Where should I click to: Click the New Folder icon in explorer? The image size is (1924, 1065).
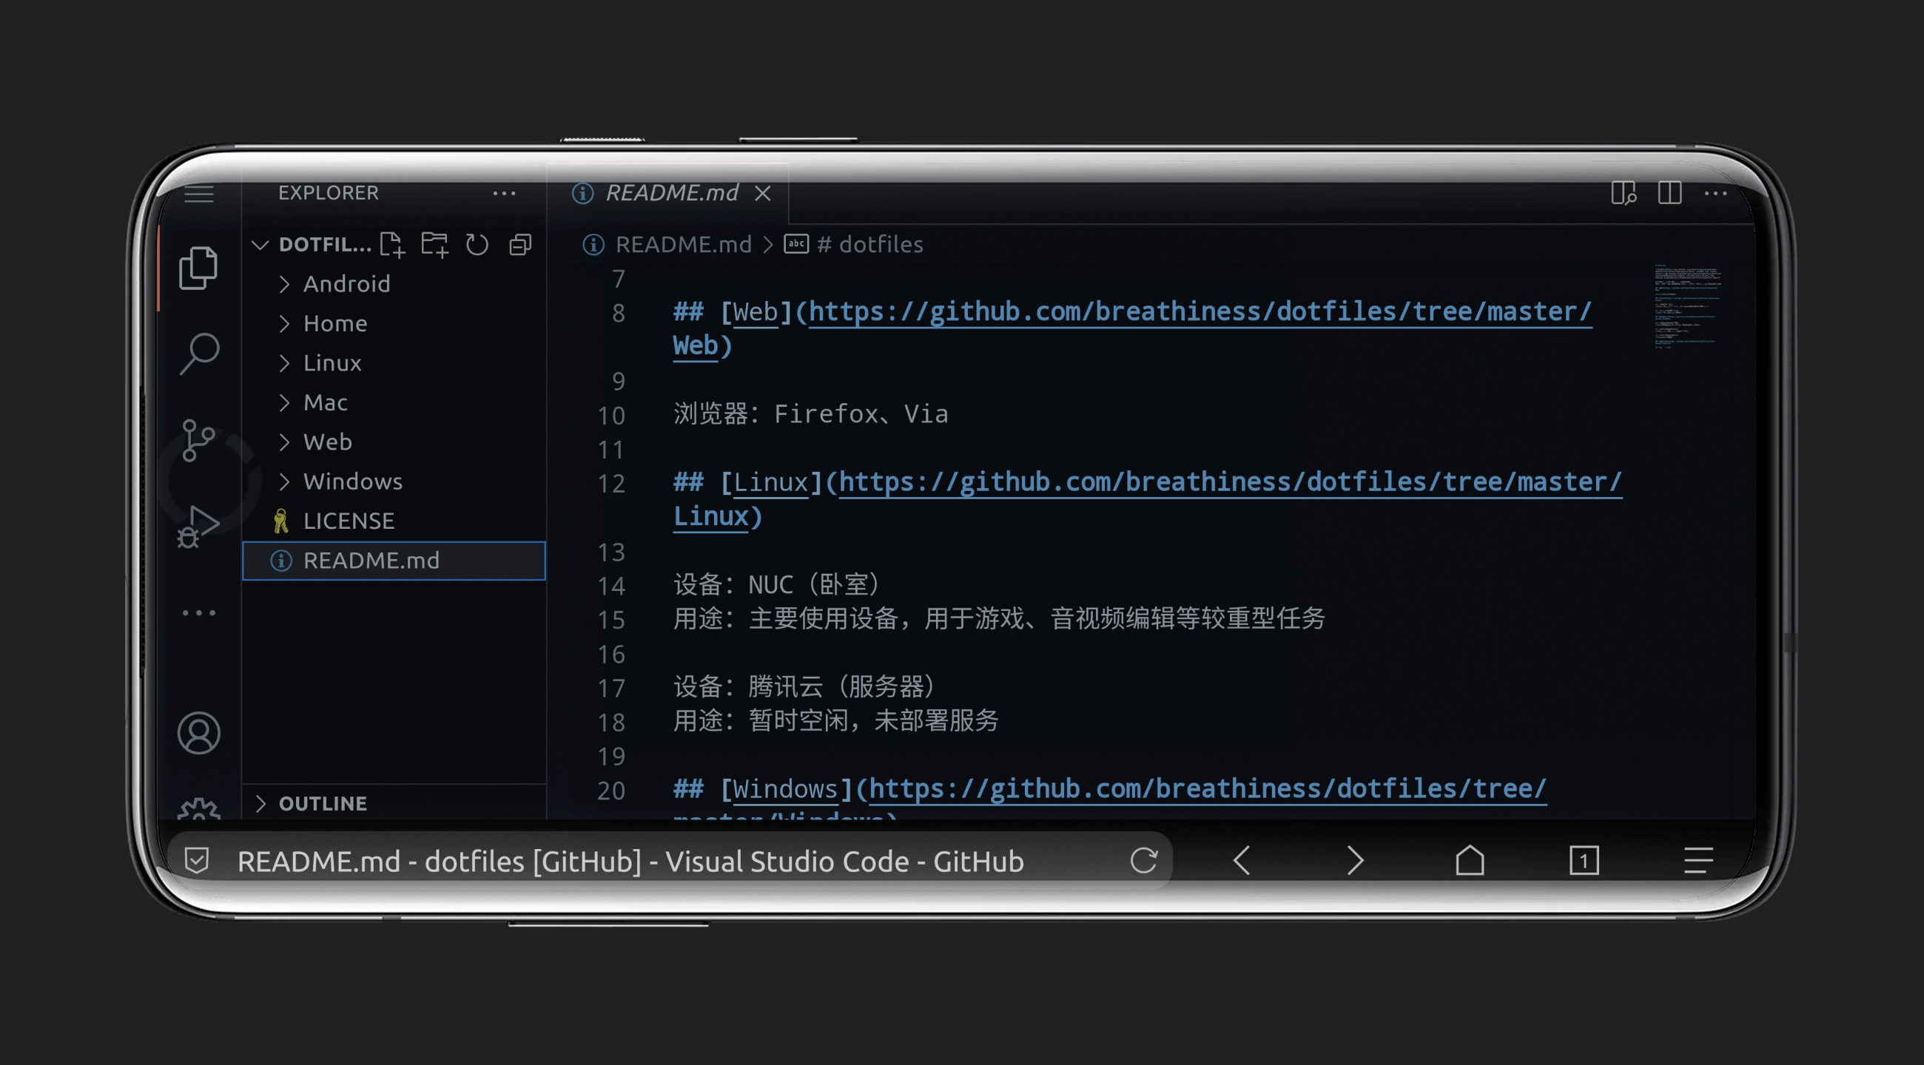(434, 244)
